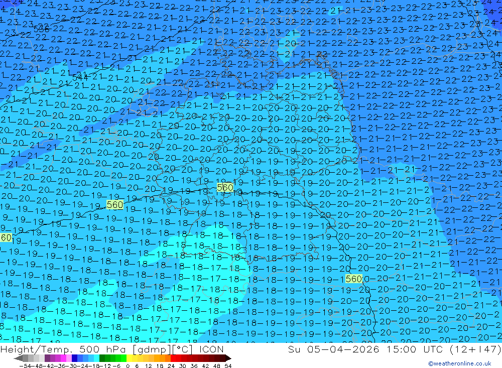This screenshot has height=368, width=502.
Task: Select the 'ICON' model name in the title
Action: tap(211, 349)
